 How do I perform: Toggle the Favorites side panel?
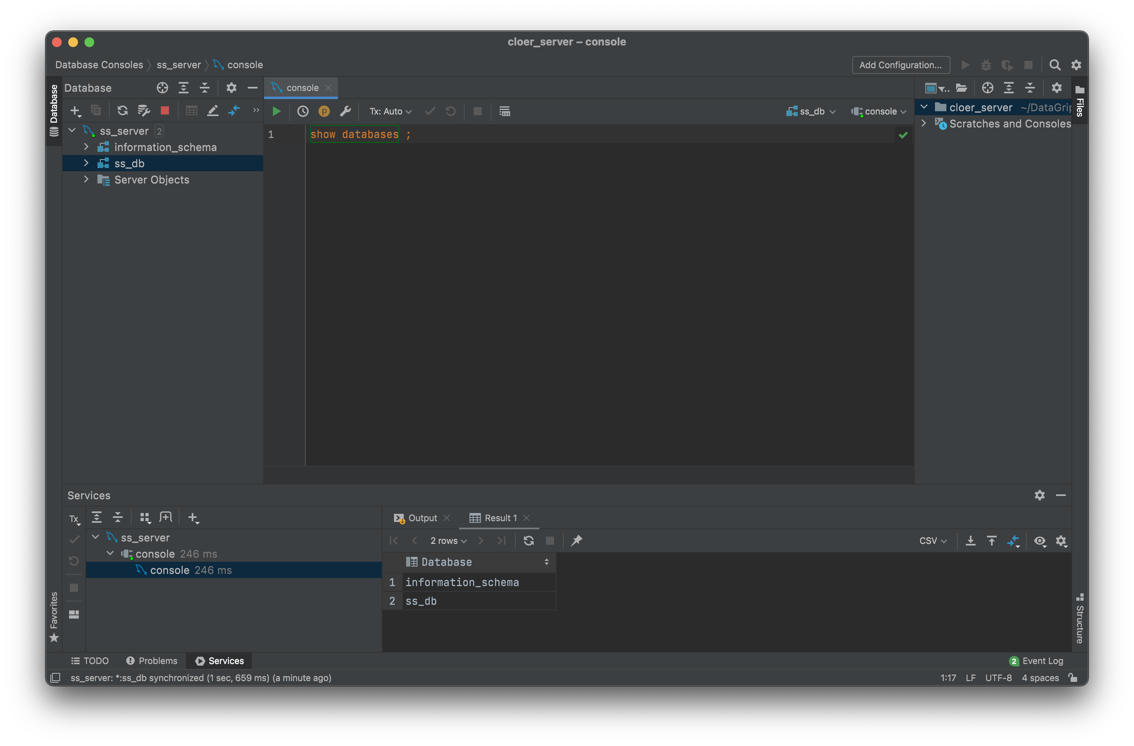54,617
